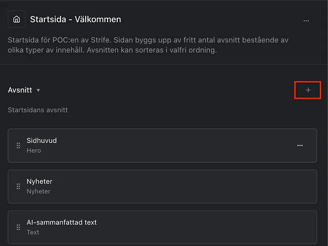Click the Hero type label under Sidhuvud
Image resolution: width=328 pixels, height=246 pixels.
tap(33, 150)
